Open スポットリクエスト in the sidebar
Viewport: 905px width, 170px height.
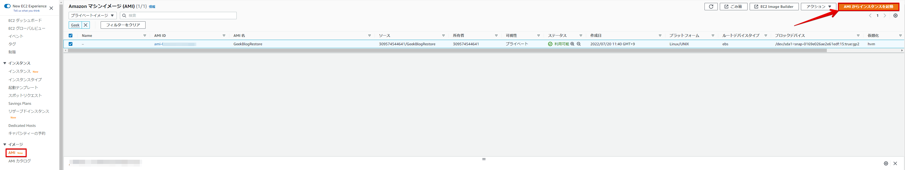[25, 96]
